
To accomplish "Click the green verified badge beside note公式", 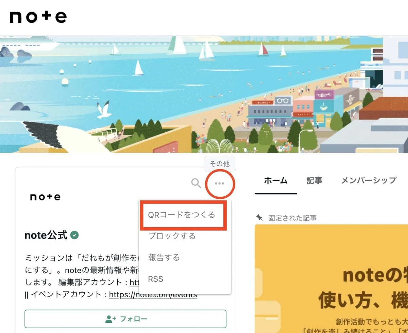I will pyautogui.click(x=74, y=235).
